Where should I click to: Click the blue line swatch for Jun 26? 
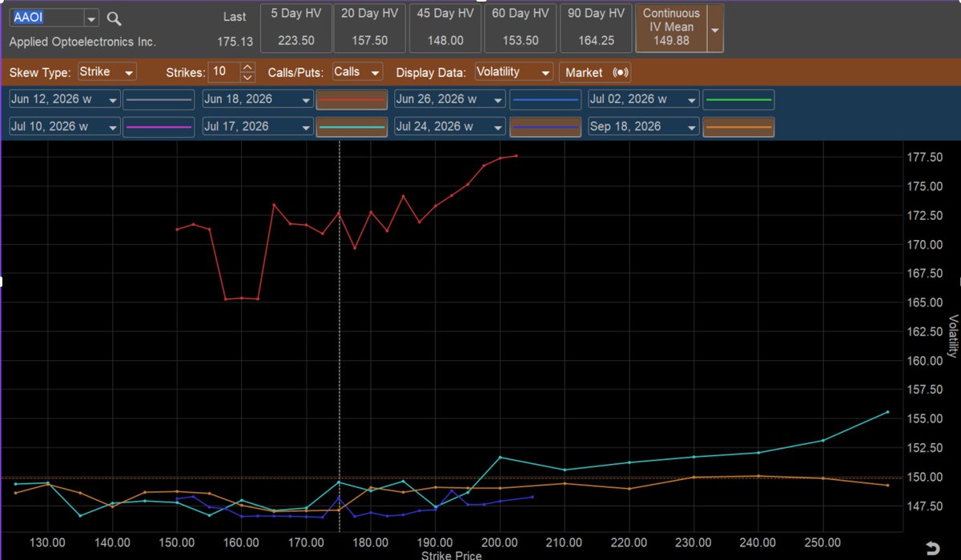pyautogui.click(x=545, y=99)
